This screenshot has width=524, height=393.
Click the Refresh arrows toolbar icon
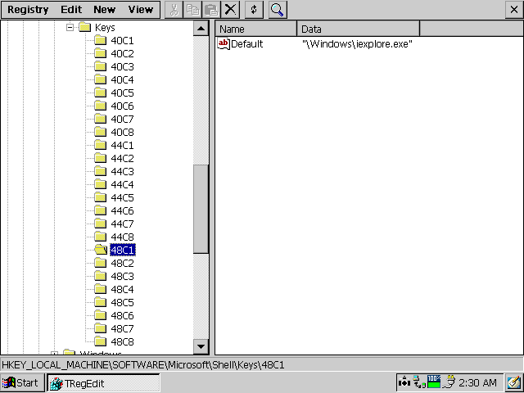(254, 10)
